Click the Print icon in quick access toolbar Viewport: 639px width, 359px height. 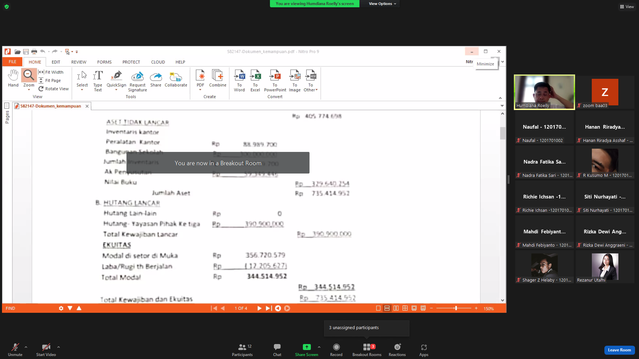pyautogui.click(x=34, y=52)
